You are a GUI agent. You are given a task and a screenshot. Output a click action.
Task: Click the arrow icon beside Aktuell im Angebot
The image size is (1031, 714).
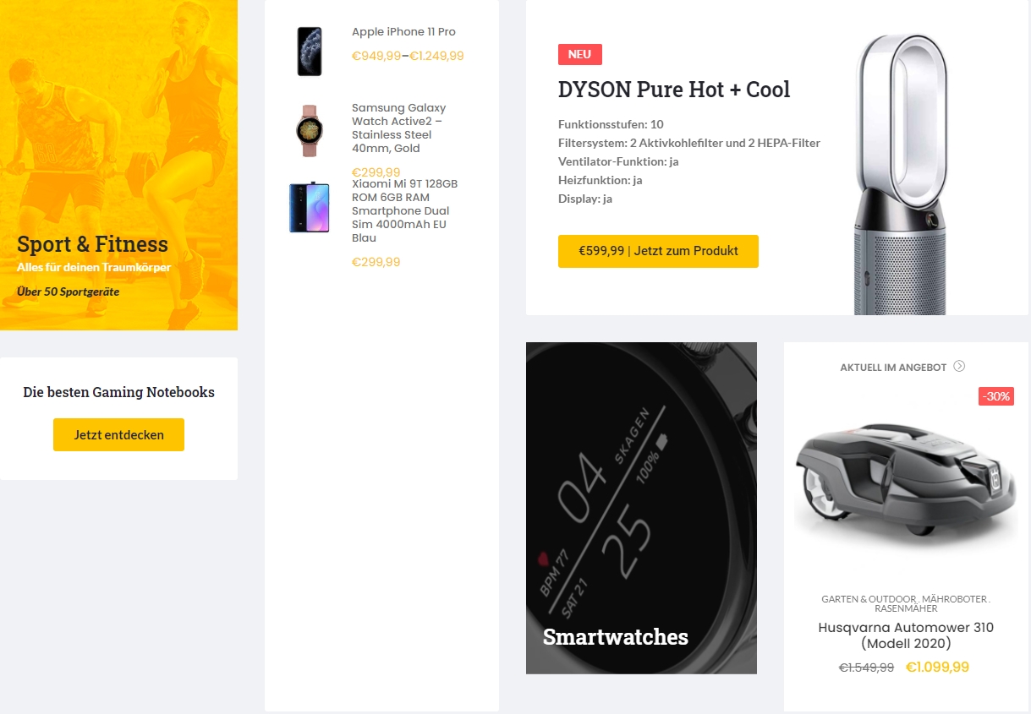point(959,367)
